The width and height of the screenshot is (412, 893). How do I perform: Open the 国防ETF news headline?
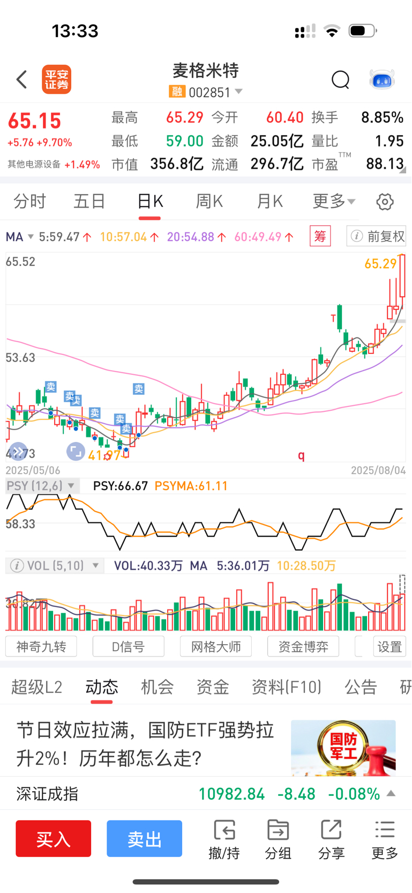[x=145, y=744]
